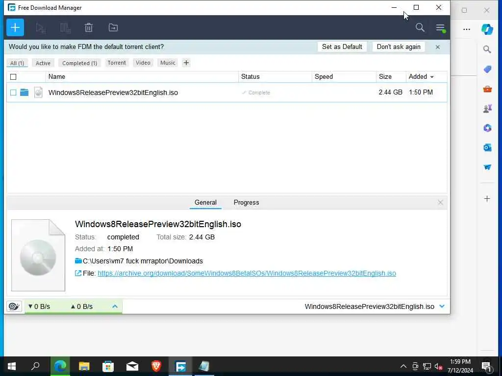Viewport: 502px width, 376px height.
Task: Click the download speed 0 B/s indicator
Action: [x=39, y=306]
